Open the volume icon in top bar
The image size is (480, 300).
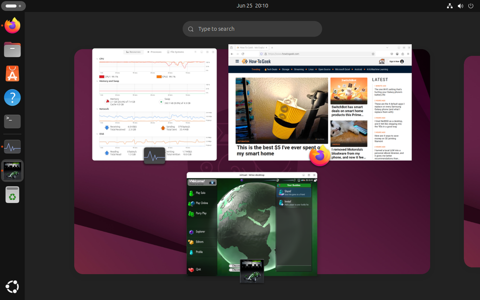460,6
